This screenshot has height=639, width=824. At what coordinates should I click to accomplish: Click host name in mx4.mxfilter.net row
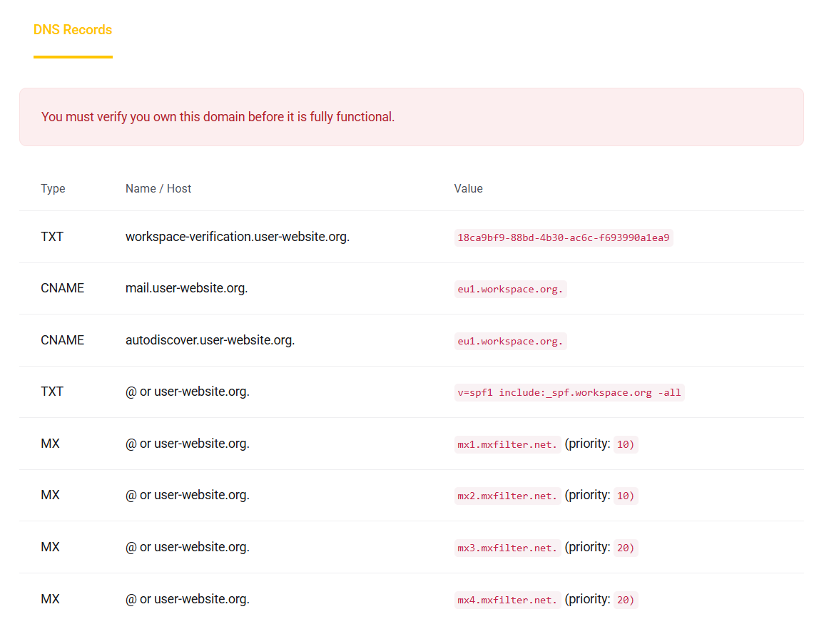(x=187, y=600)
